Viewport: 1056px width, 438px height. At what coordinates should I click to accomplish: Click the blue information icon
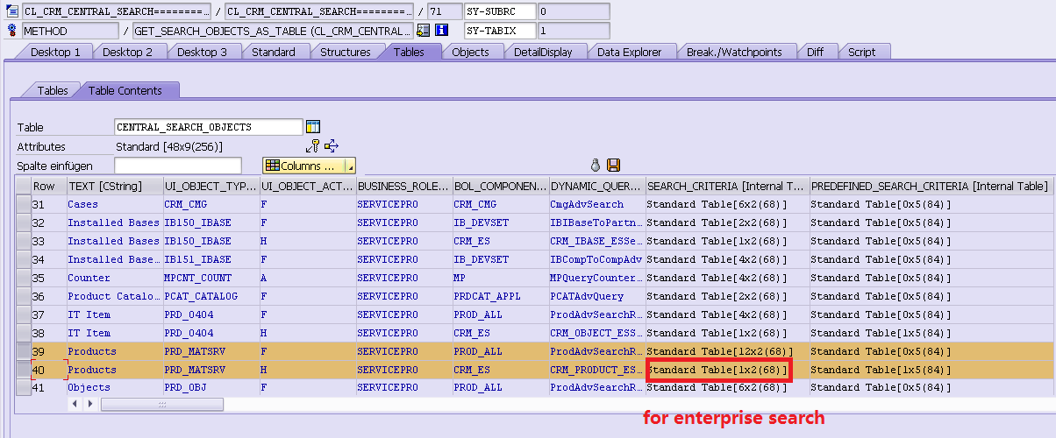tap(441, 31)
